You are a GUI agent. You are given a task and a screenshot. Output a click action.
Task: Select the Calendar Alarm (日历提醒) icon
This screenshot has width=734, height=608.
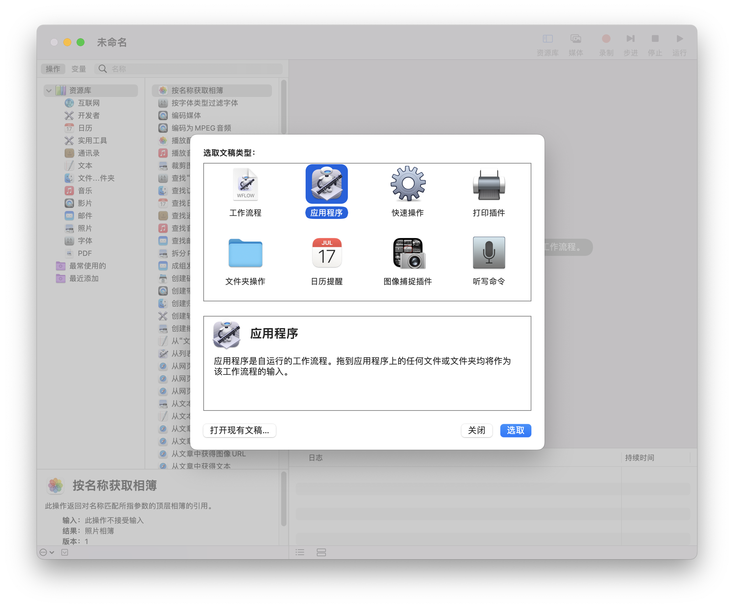click(326, 253)
